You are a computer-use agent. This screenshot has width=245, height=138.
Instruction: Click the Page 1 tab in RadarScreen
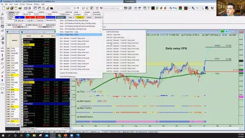point(33,128)
